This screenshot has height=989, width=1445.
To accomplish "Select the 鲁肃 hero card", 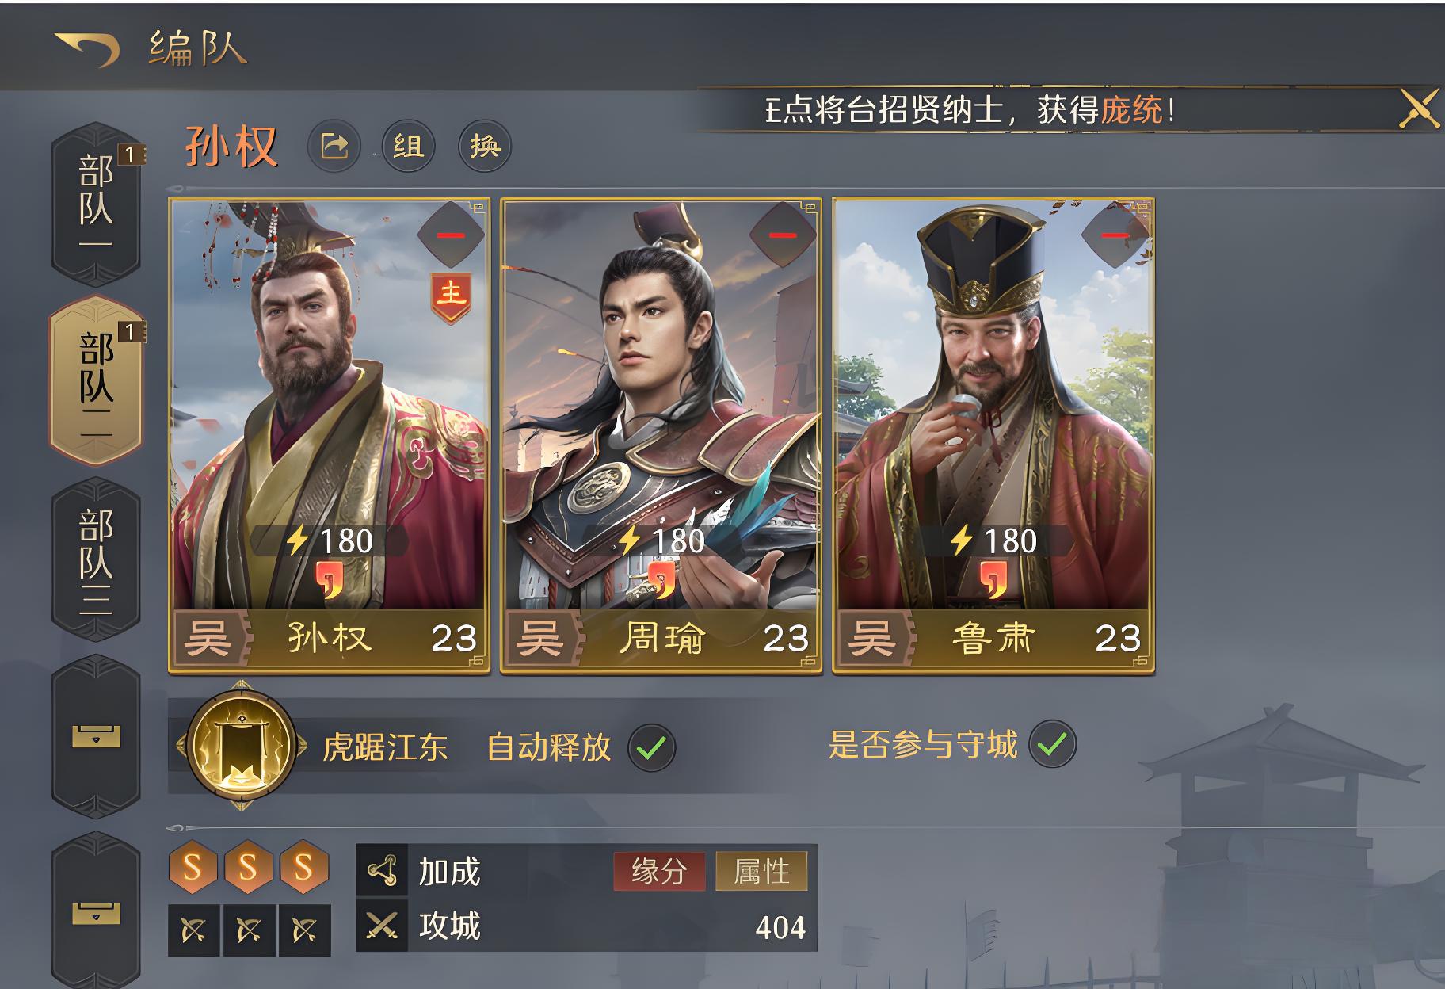I will pos(993,437).
